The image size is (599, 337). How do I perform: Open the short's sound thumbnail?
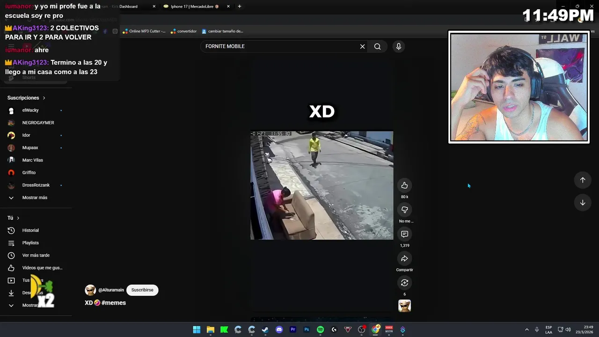pyautogui.click(x=404, y=306)
